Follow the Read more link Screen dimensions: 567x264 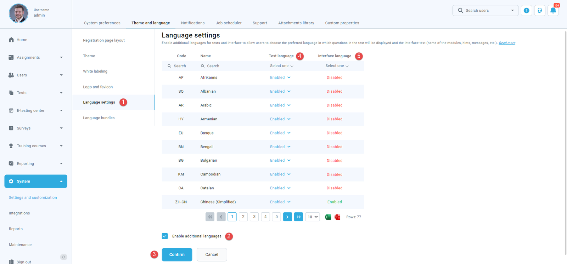(507, 43)
